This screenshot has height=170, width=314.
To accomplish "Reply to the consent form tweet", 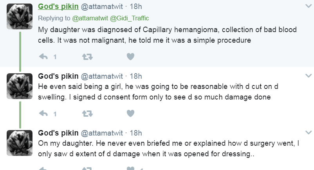I will point(43,114).
